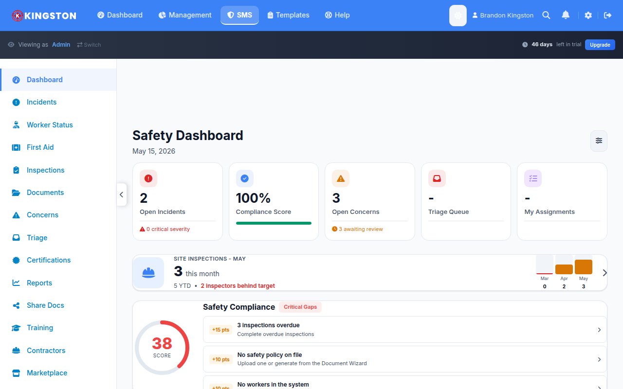This screenshot has height=389, width=623.
Task: Click the red Open Incidents card icon
Action: pyautogui.click(x=148, y=178)
